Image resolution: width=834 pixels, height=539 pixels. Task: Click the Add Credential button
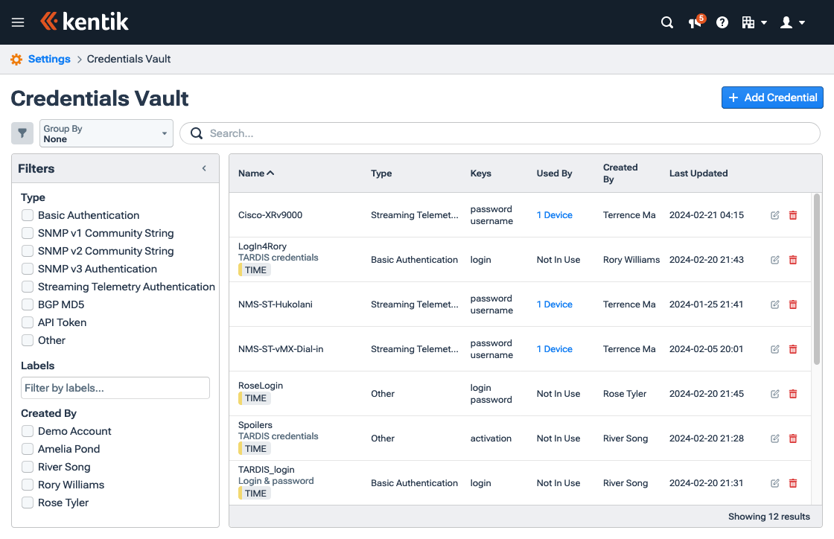pos(772,98)
